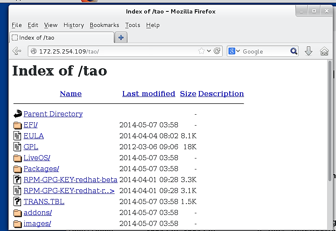Open the Bookmarks menu

[x=105, y=25]
